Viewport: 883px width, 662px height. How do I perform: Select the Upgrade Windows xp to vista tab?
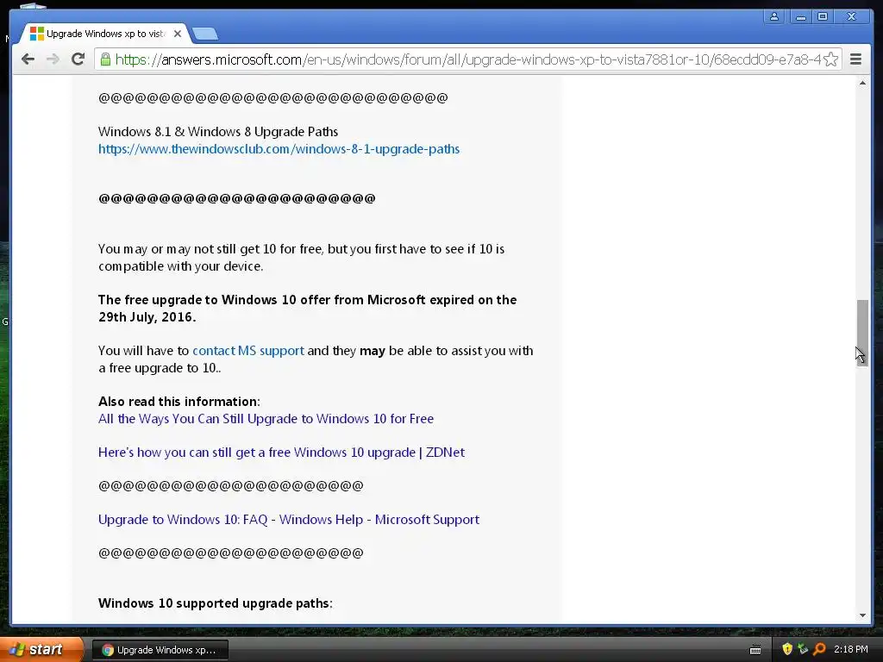pos(105,34)
